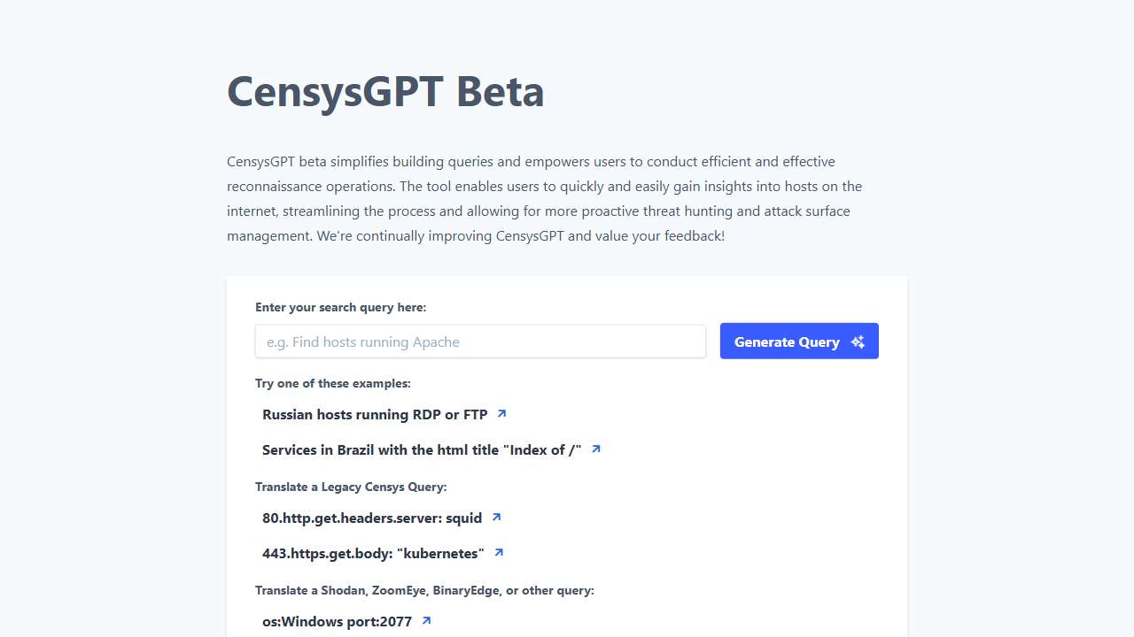
Task: Click the sparkle icon on Generate Query button
Action: pyautogui.click(x=857, y=341)
